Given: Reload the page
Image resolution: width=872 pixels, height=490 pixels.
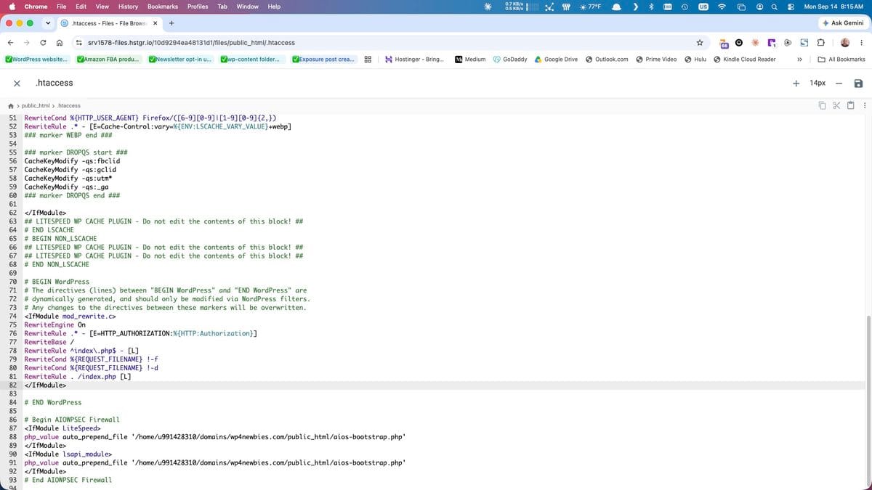Looking at the screenshot, I should pyautogui.click(x=44, y=42).
